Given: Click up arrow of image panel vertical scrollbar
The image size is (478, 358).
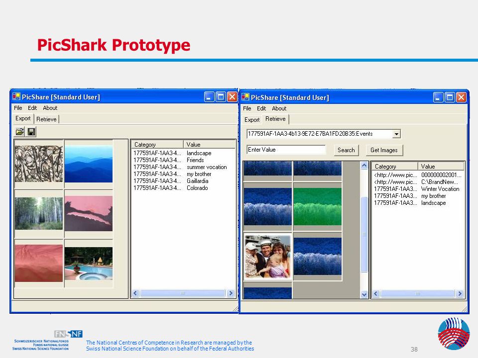Looking at the screenshot, I should 364,165.
